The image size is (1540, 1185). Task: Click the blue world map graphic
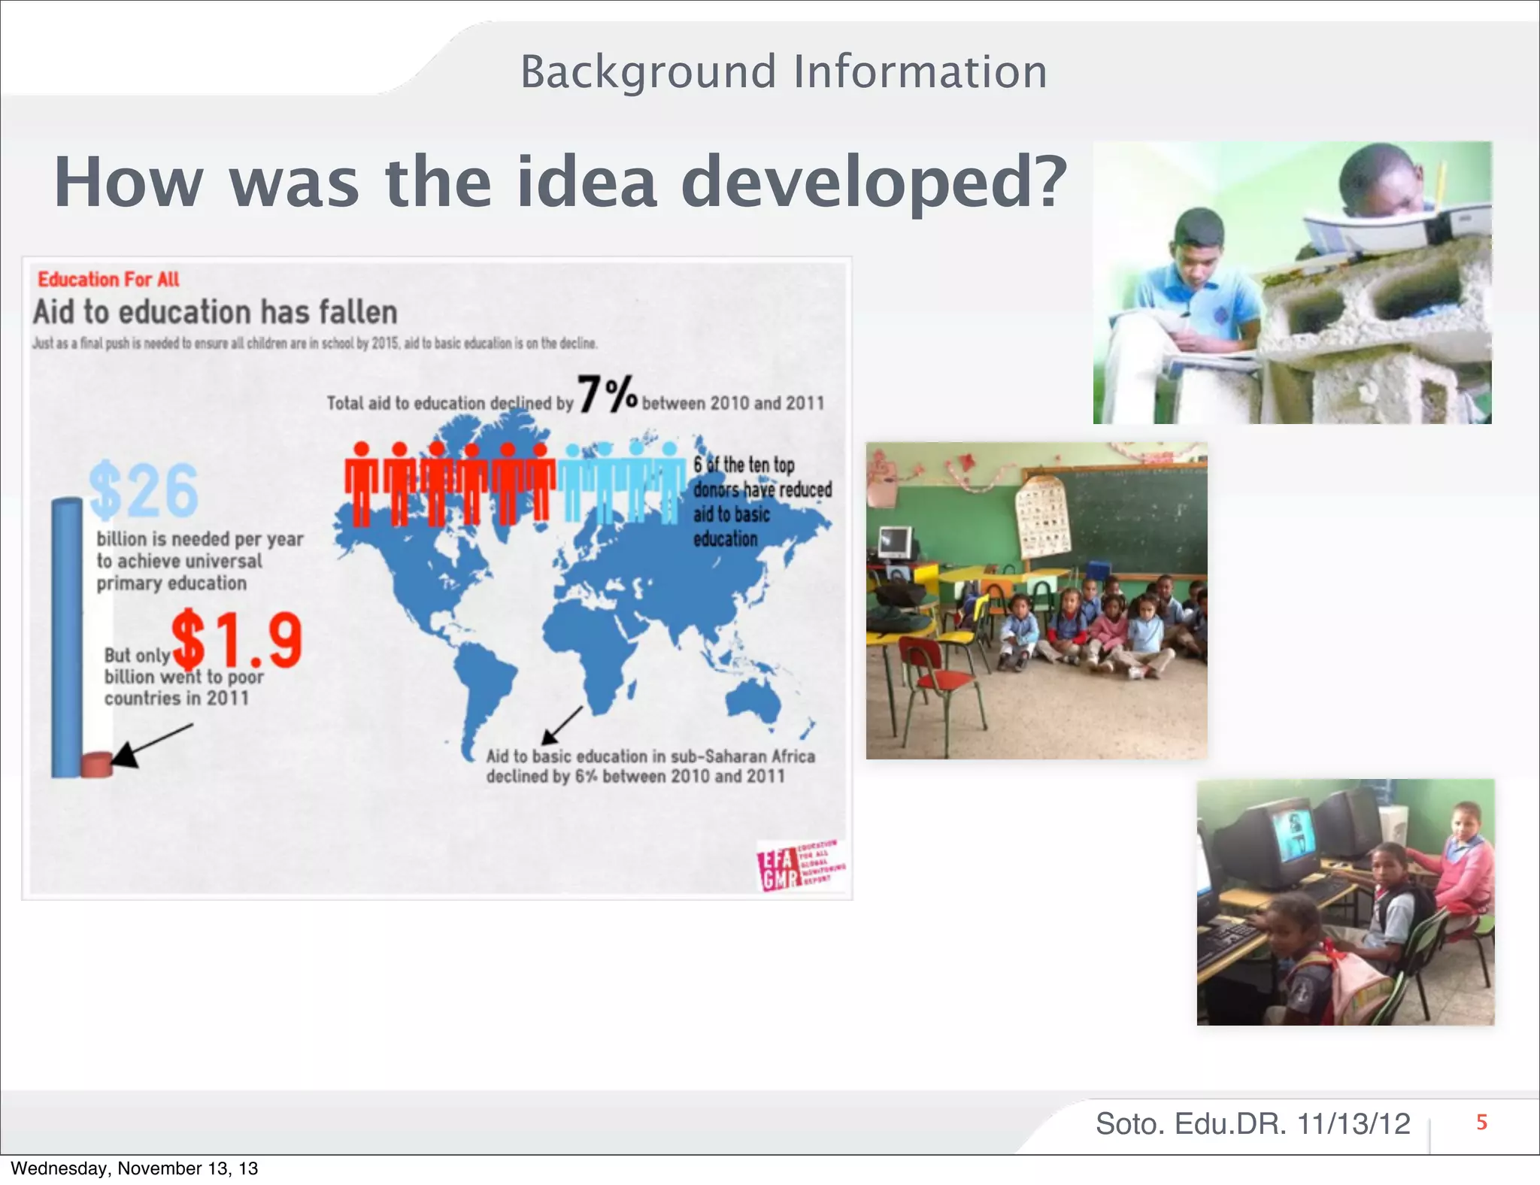(x=584, y=586)
